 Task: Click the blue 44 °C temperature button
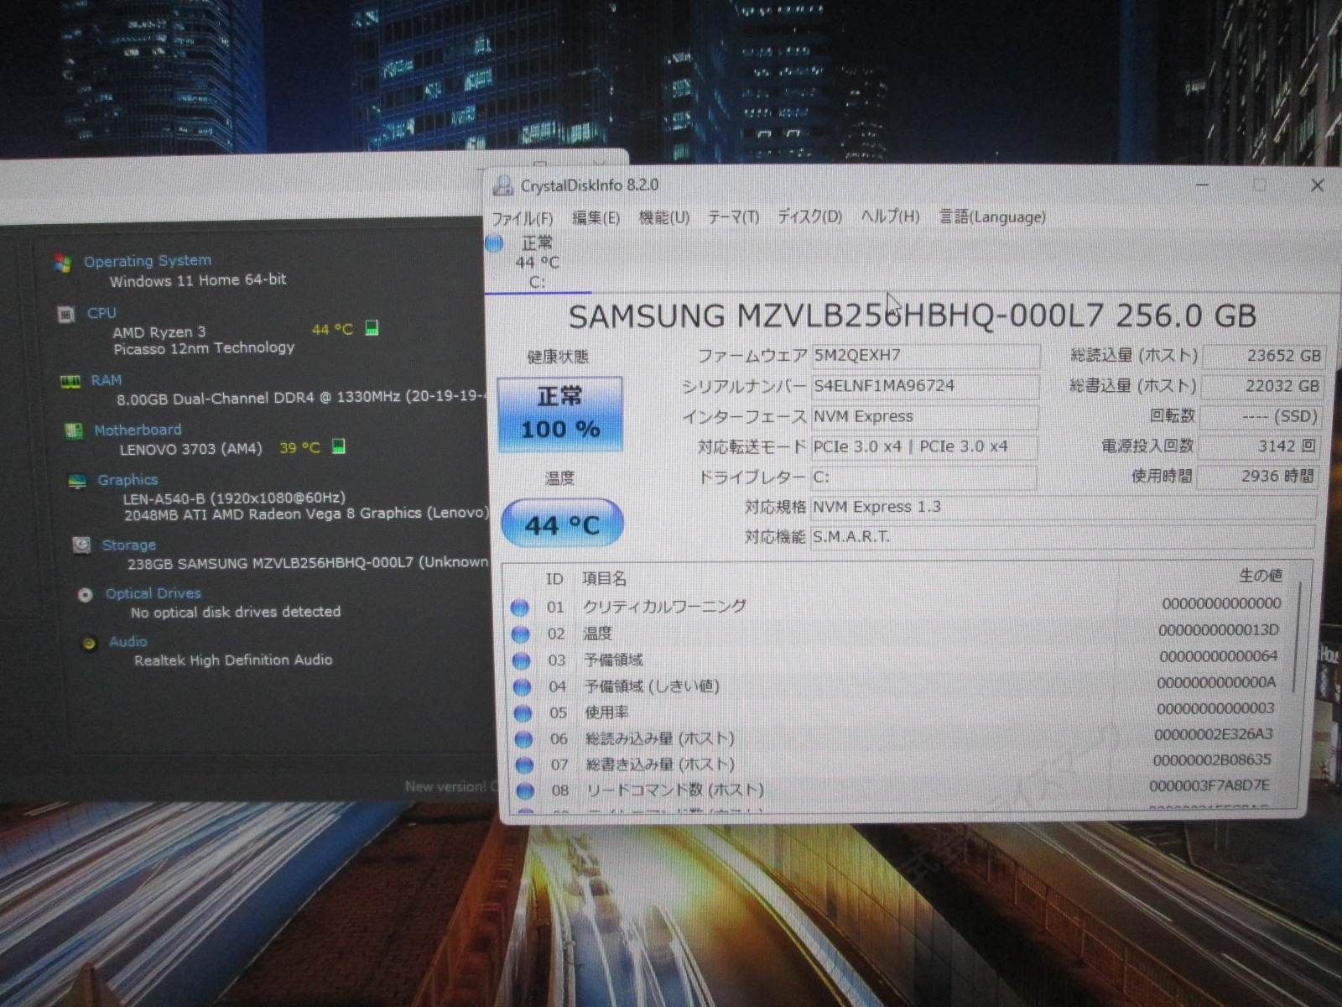pos(562,524)
